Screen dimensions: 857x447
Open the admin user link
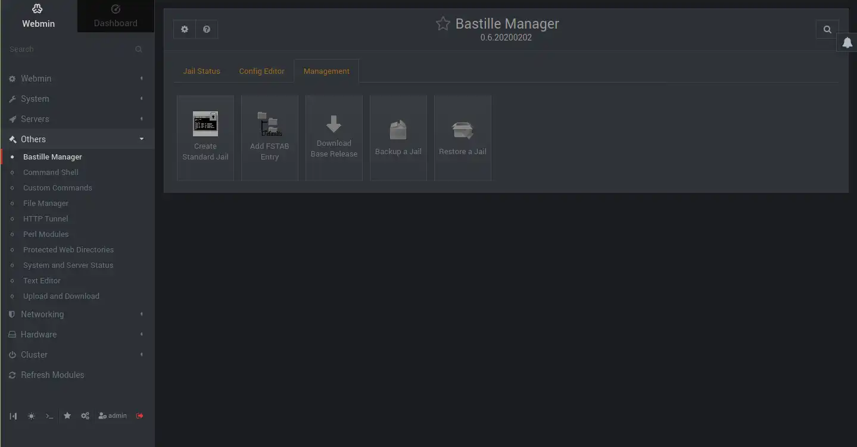click(x=113, y=415)
